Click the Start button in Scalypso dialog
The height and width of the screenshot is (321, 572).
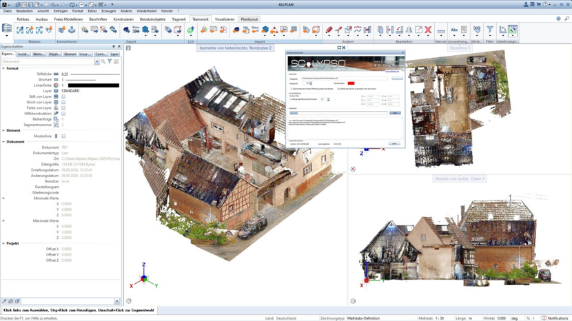[394, 113]
